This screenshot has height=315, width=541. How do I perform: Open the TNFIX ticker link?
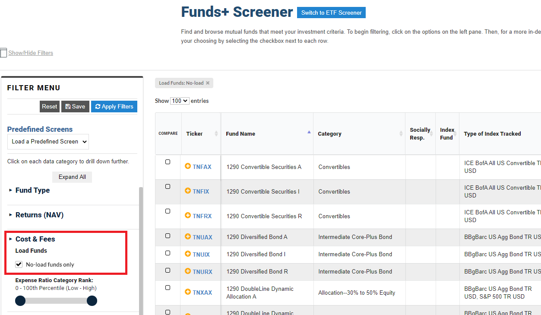201,191
